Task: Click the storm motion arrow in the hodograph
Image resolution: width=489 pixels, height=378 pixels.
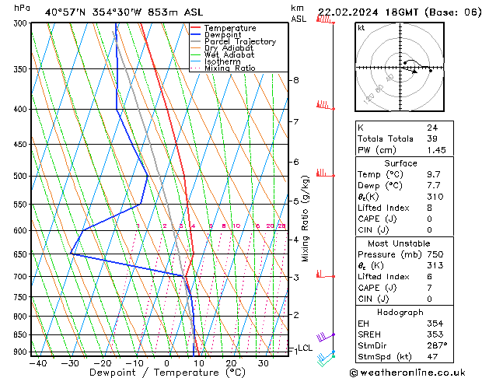Action: click(410, 70)
